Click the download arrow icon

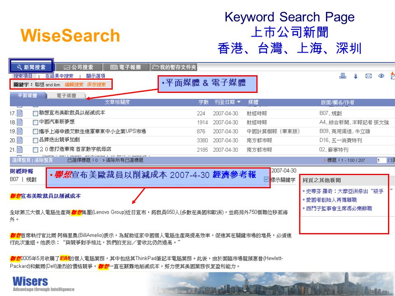(355, 76)
